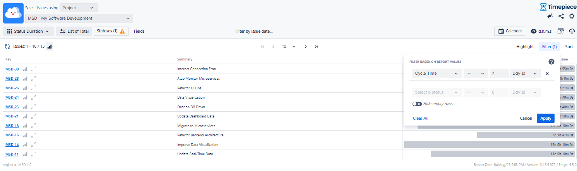577x171 pixels.
Task: Toggle d.h.m.s display format eye
Action: tap(534, 31)
